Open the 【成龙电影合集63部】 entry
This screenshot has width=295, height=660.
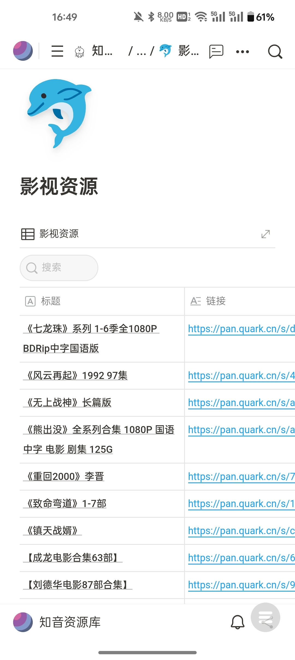coord(73,558)
